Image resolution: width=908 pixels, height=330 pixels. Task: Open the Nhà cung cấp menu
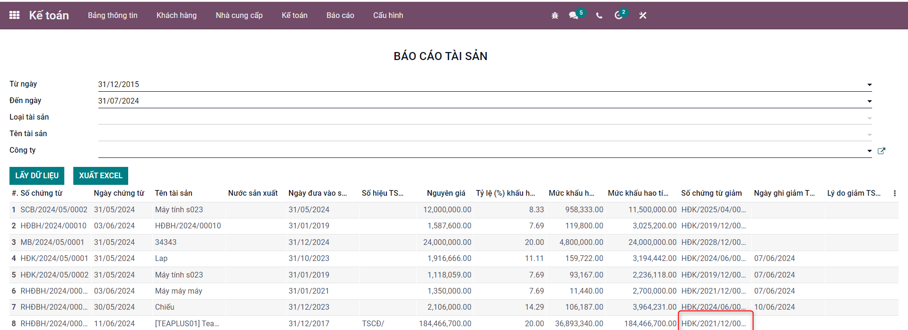point(239,16)
